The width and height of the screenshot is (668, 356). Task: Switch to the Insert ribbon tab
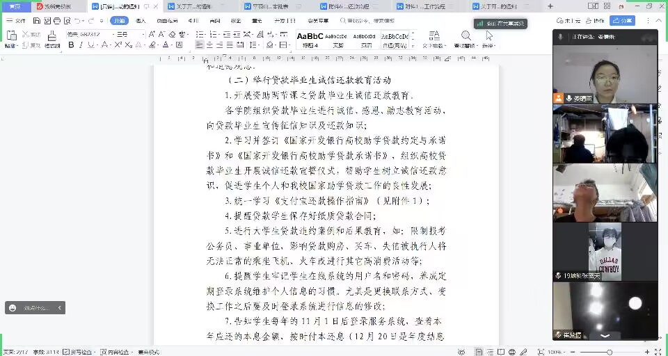click(x=141, y=21)
